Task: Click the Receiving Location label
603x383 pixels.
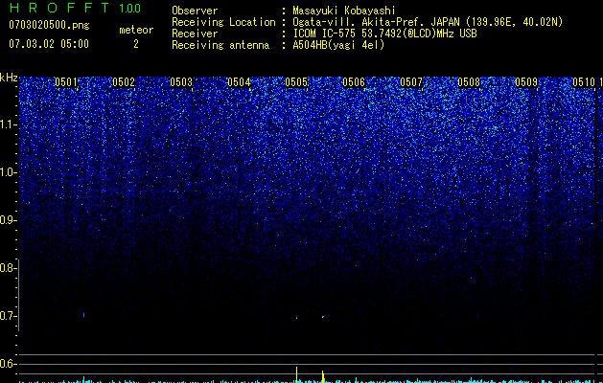Action: pyautogui.click(x=223, y=22)
